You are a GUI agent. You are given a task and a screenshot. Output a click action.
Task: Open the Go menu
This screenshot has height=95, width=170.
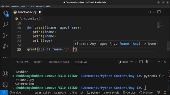[28, 6]
